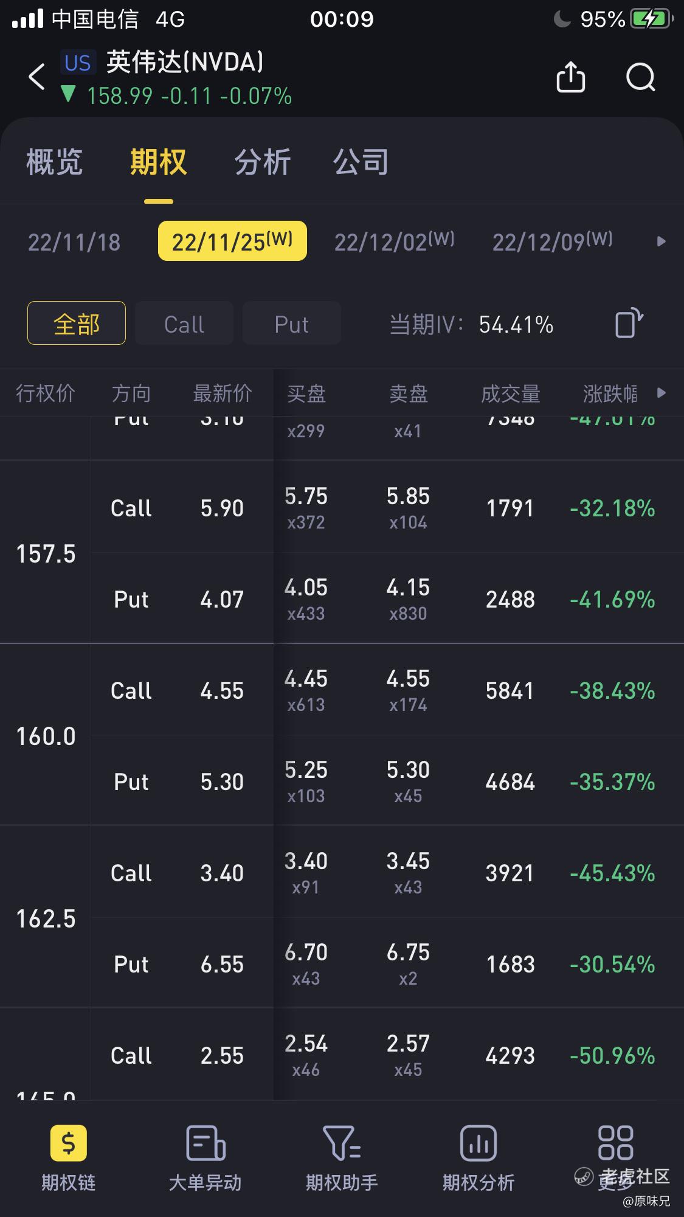Choose expiry 22/12/09(W)
684x1217 pixels.
point(552,241)
